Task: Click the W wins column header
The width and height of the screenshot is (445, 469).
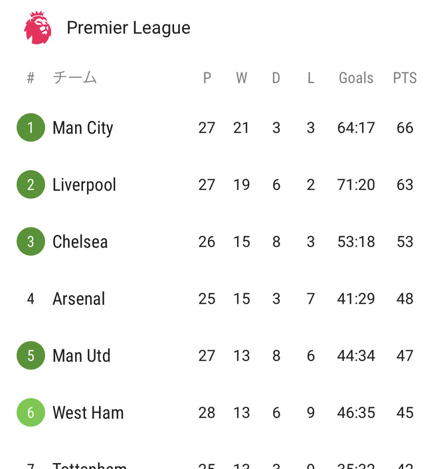Action: click(241, 78)
